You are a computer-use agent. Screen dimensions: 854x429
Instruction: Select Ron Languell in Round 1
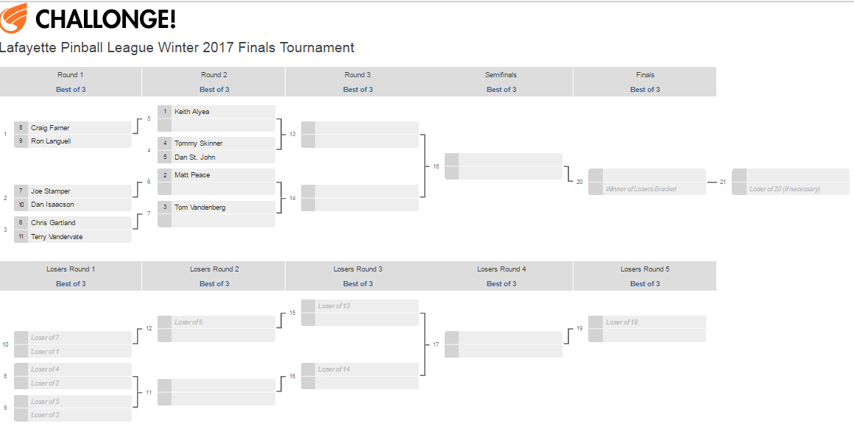pos(73,141)
